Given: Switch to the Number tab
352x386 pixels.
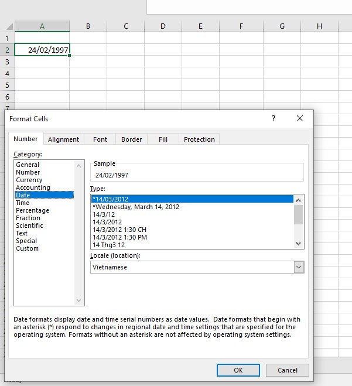Looking at the screenshot, I should (26, 139).
